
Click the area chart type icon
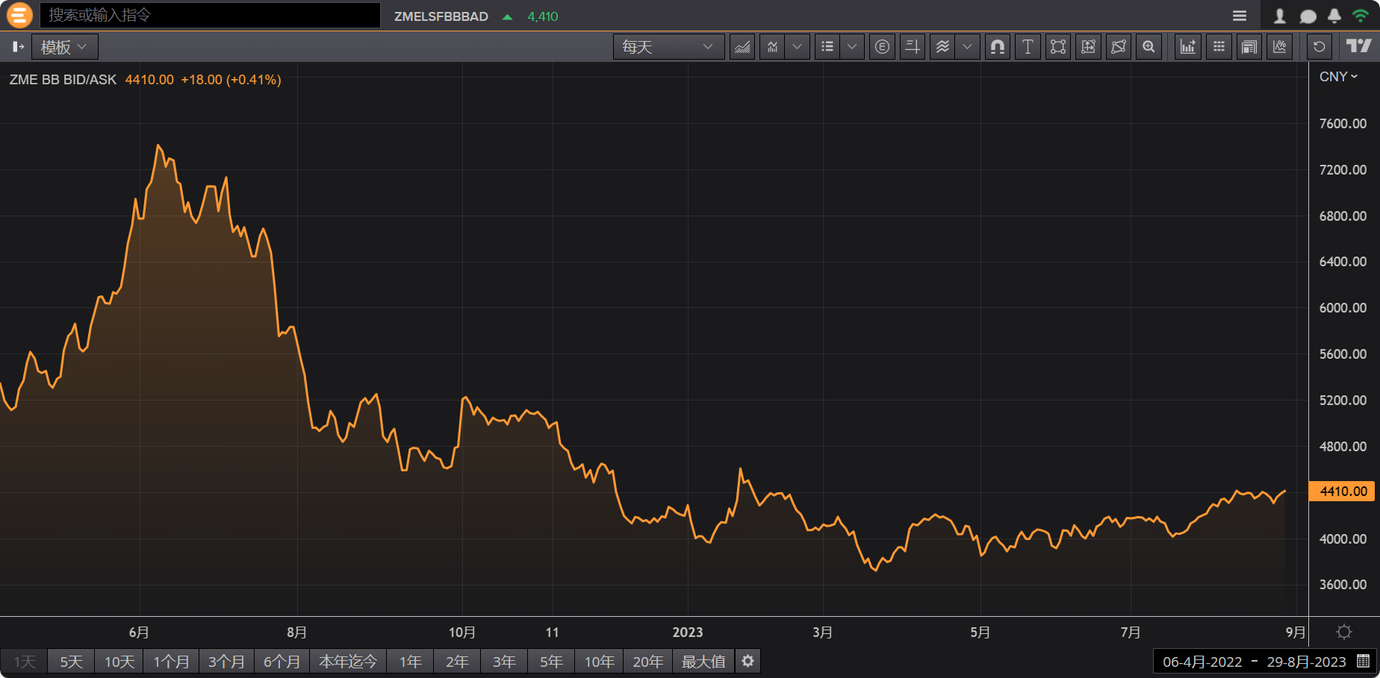coord(742,47)
